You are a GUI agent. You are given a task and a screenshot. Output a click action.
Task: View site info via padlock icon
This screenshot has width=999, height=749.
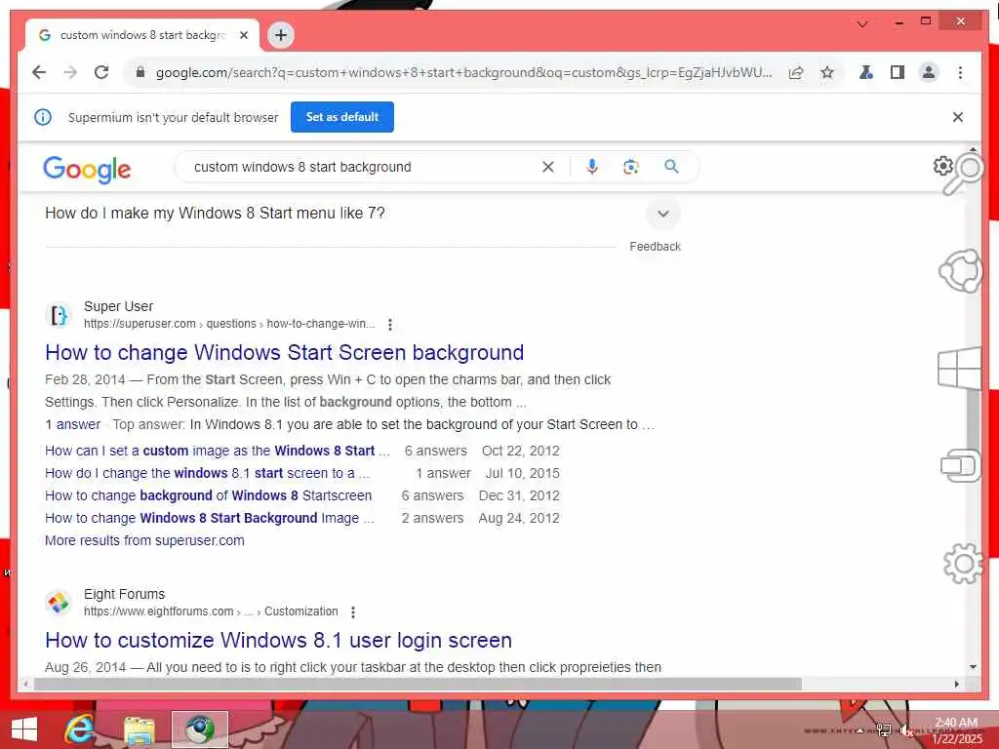(x=140, y=72)
